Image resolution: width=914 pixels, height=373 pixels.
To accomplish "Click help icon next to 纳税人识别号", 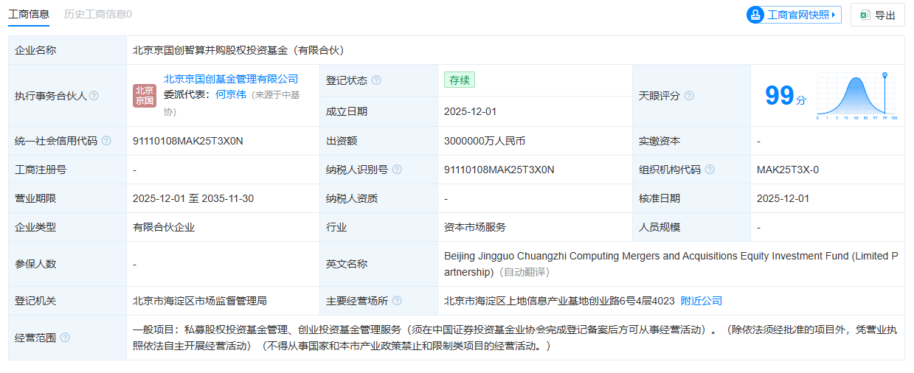I will (397, 170).
